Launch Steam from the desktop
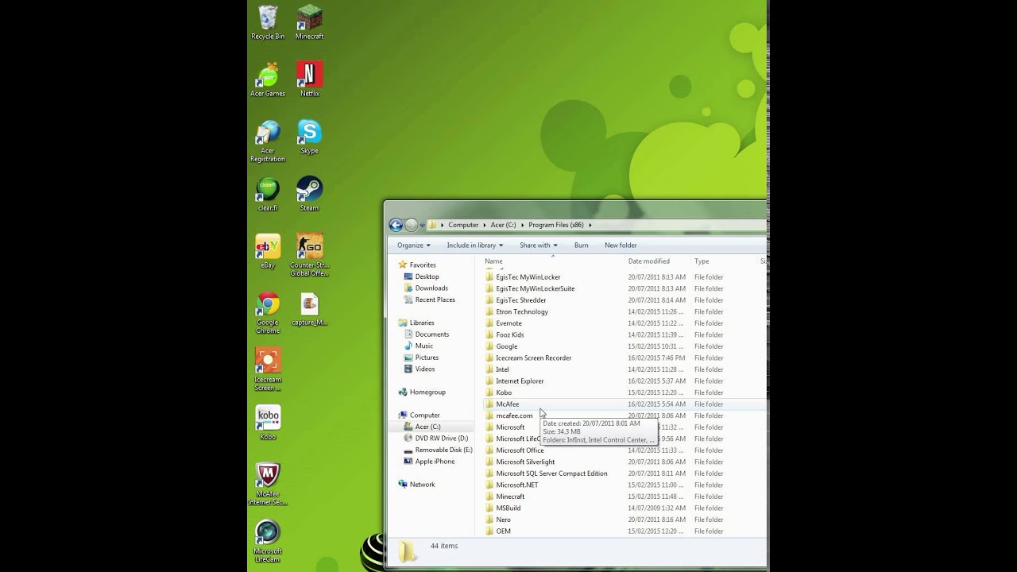The width and height of the screenshot is (1017, 572). [309, 194]
